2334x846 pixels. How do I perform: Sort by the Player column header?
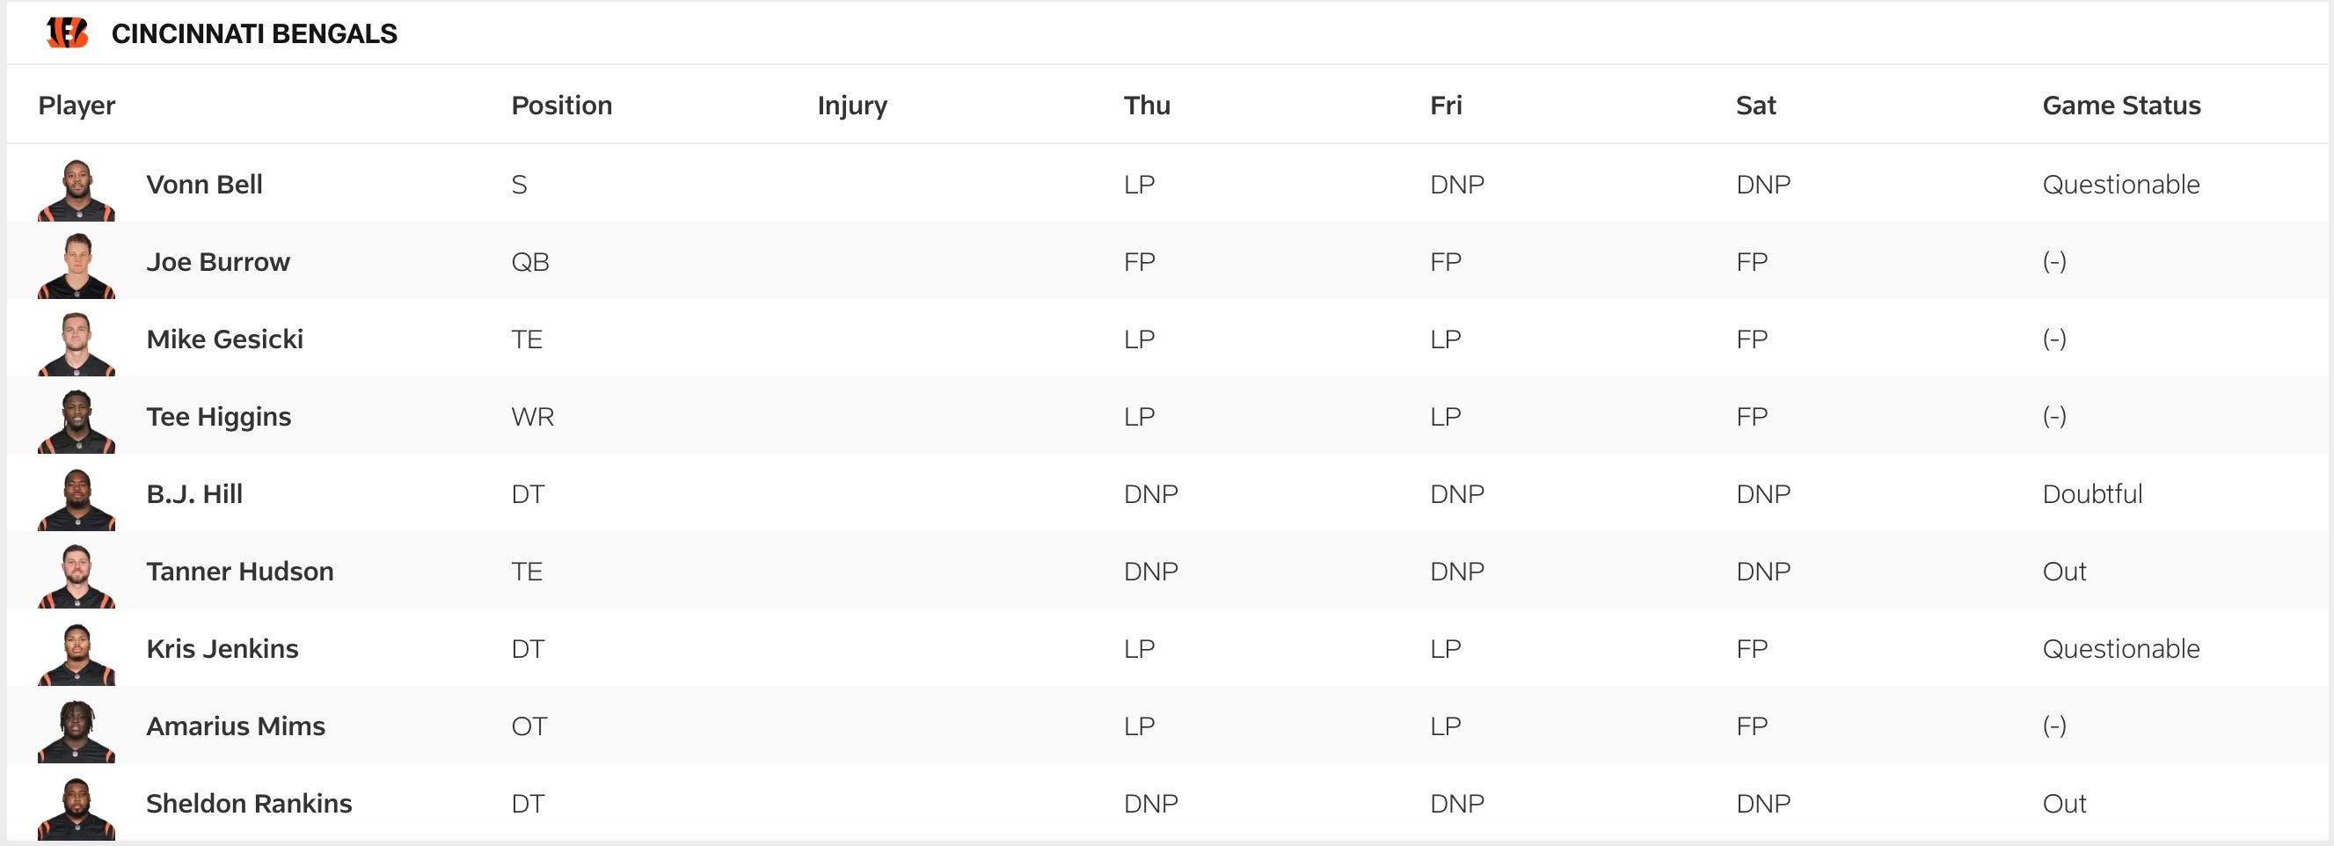[77, 105]
